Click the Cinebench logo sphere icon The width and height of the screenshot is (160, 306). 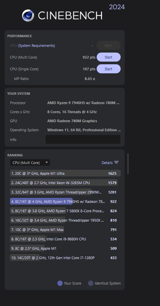click(x=28, y=16)
